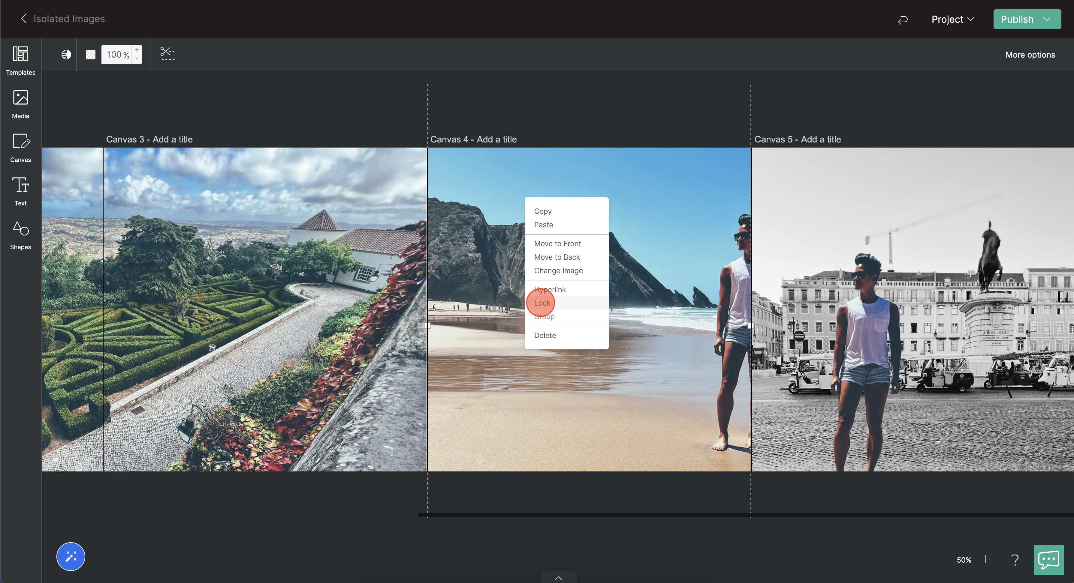Click the image filter contrast icon
The image size is (1074, 583).
pyautogui.click(x=66, y=55)
